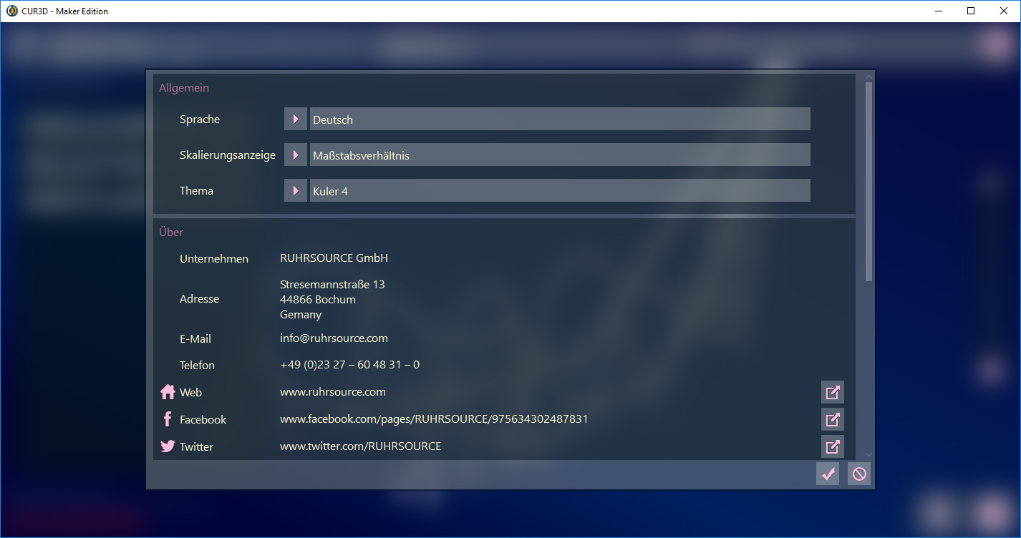Expand the Sprache language selector arrow

[x=296, y=119]
